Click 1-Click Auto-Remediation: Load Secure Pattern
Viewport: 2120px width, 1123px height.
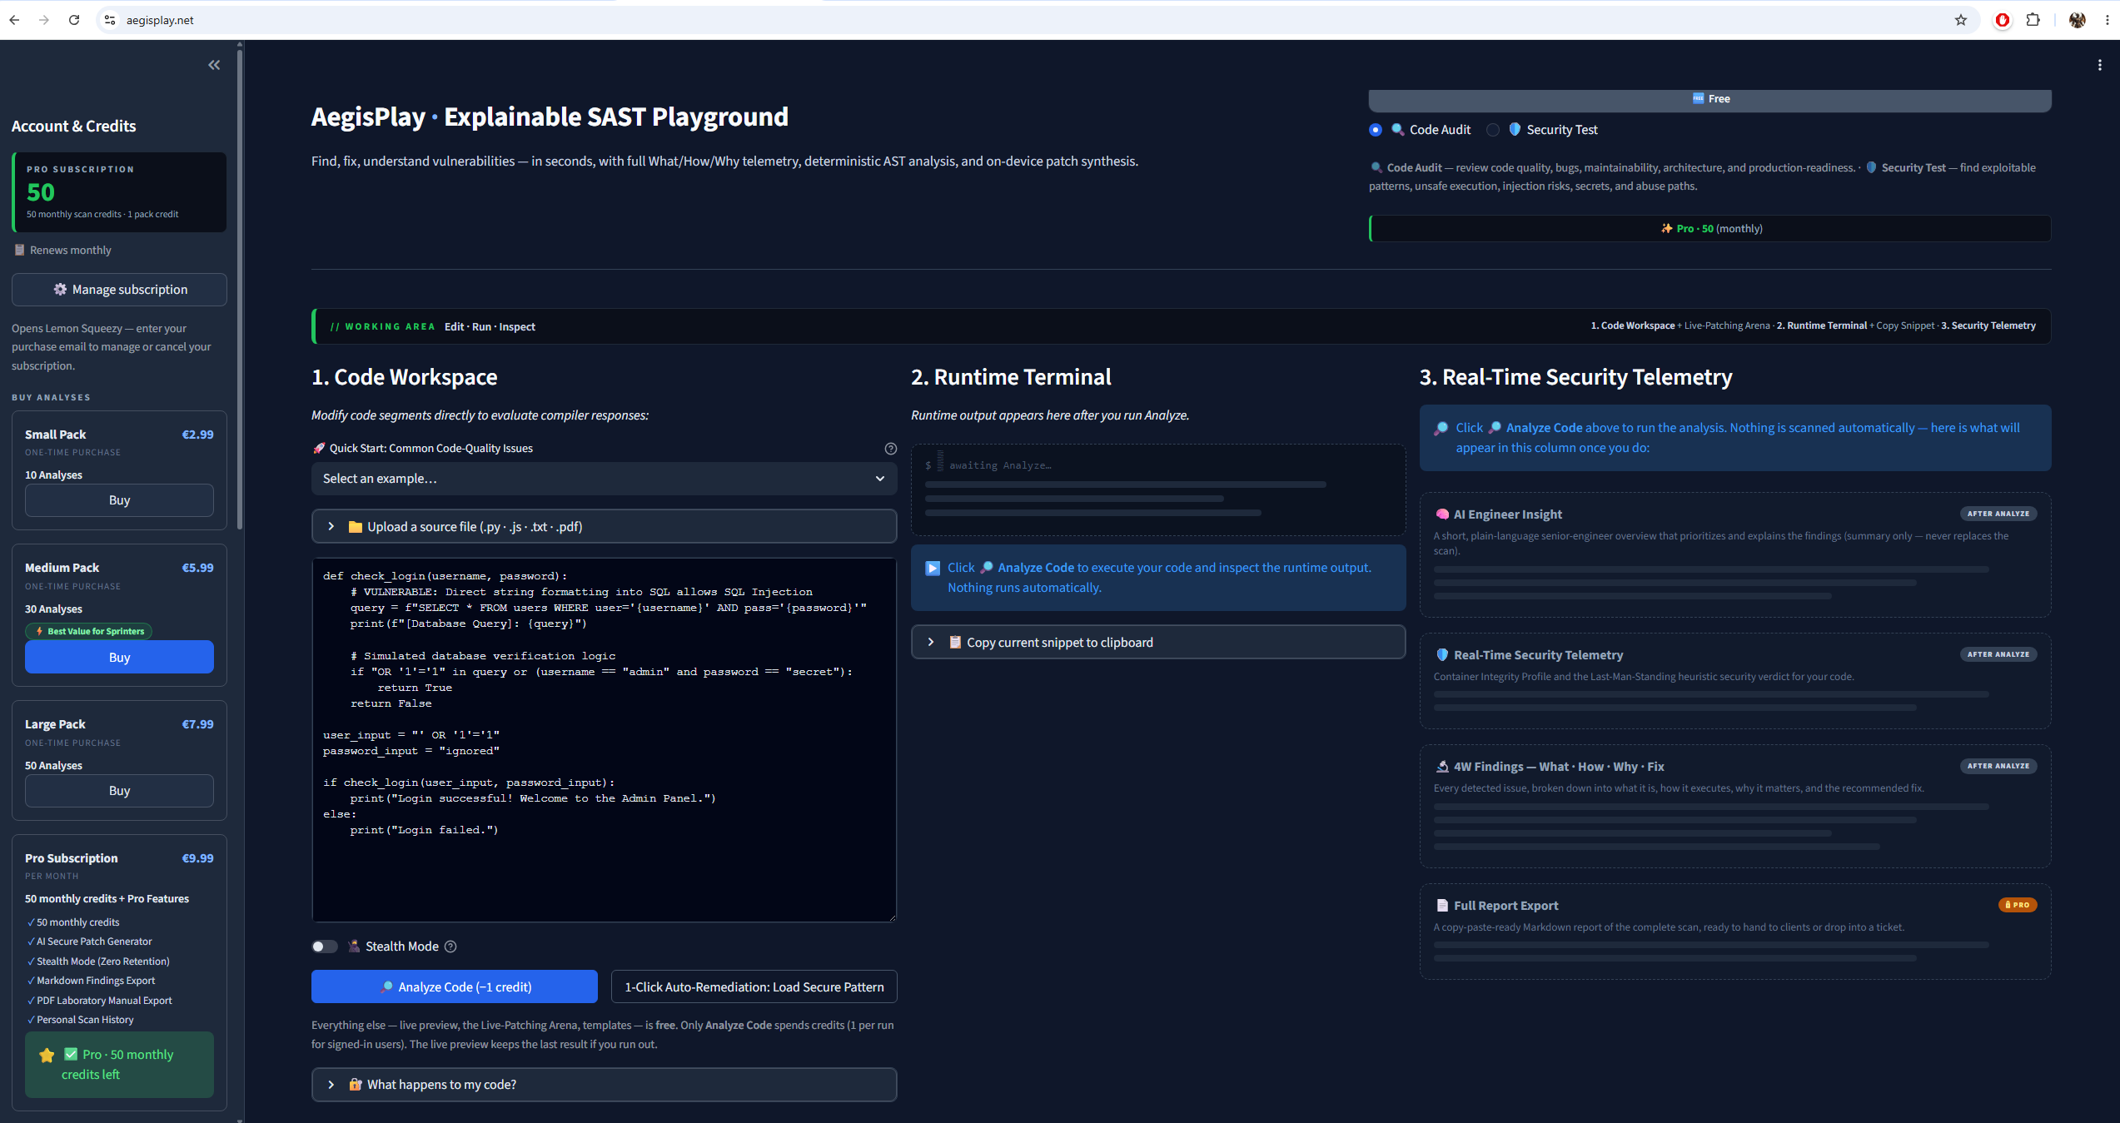(754, 987)
